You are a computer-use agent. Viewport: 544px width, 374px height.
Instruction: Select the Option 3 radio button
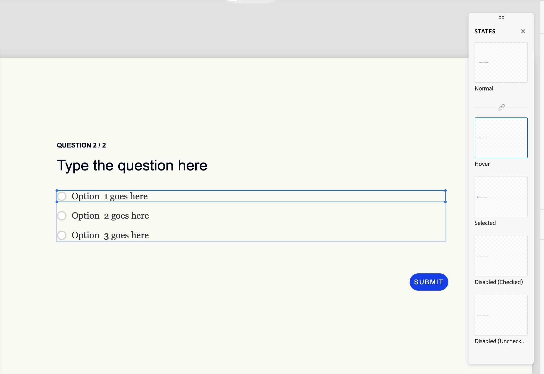tap(62, 235)
